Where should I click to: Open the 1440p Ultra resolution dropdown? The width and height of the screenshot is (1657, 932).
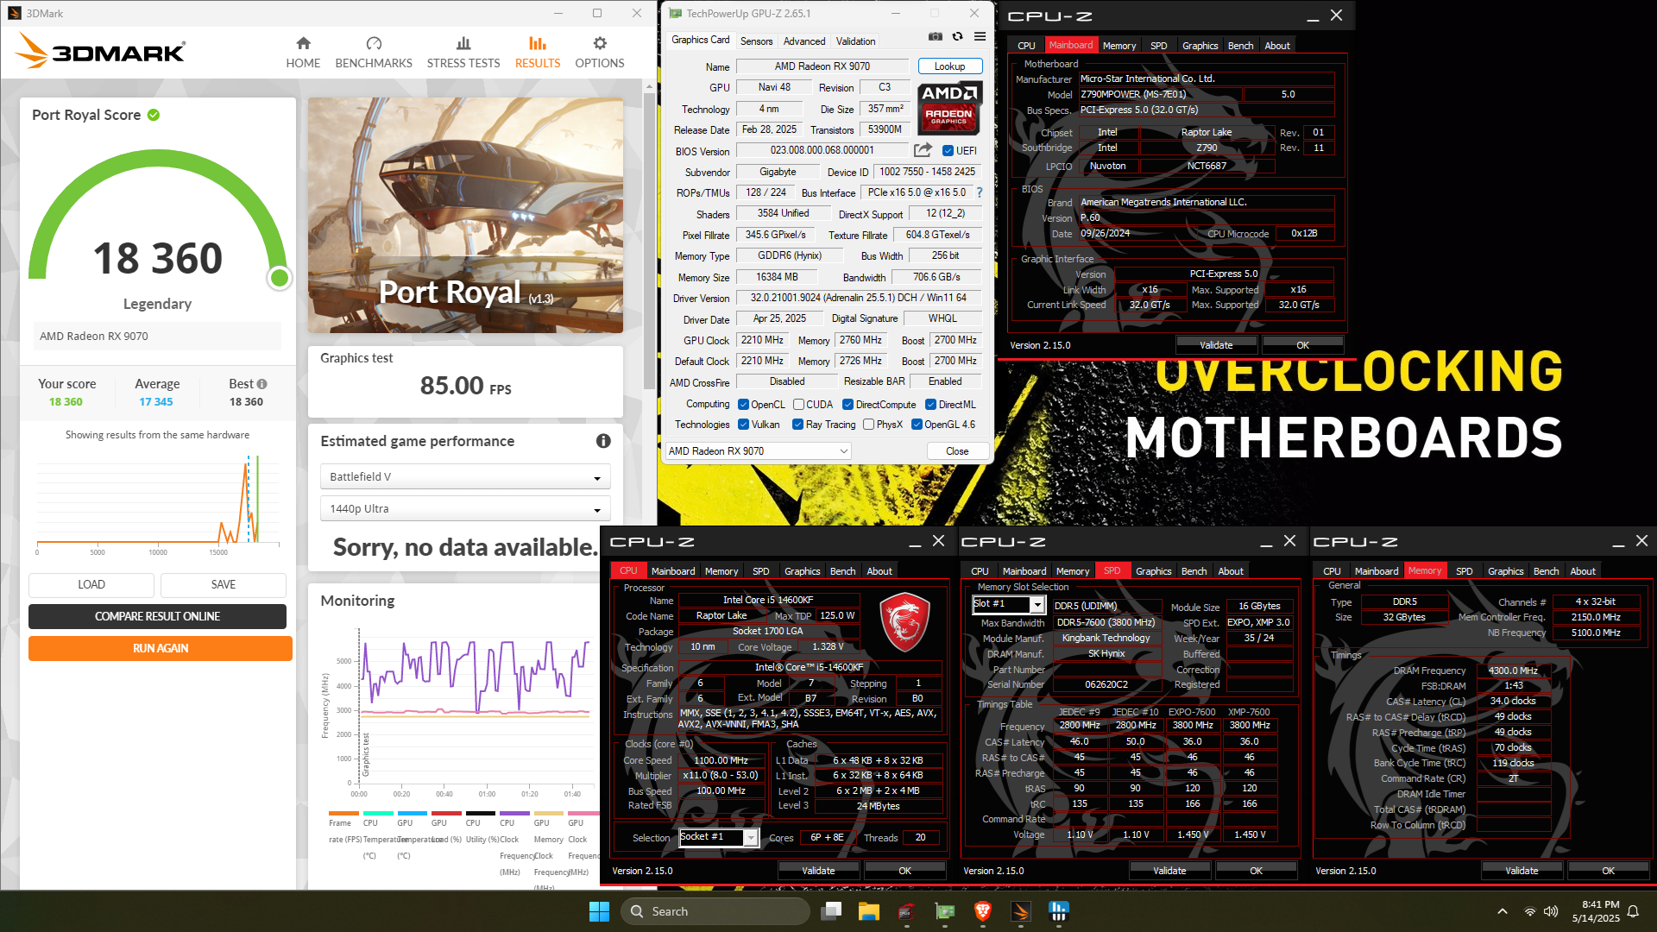point(465,509)
